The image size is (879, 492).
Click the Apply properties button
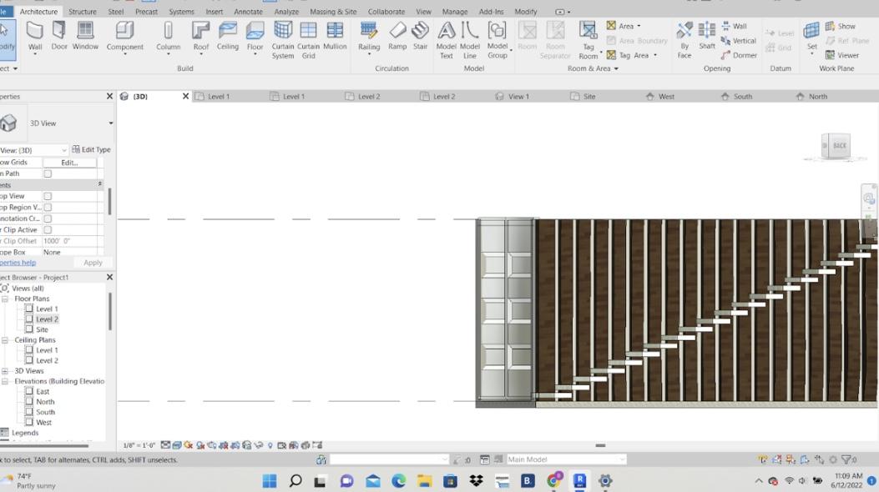click(93, 263)
